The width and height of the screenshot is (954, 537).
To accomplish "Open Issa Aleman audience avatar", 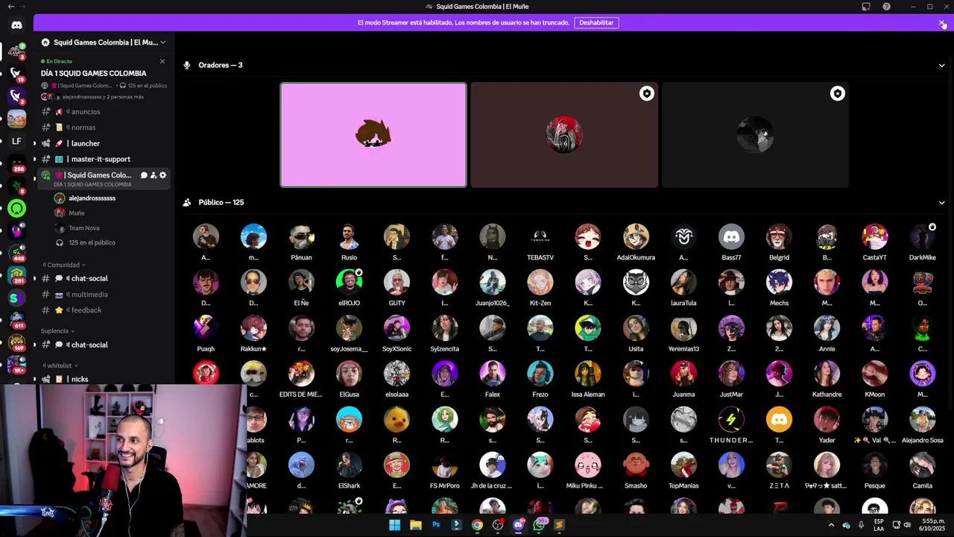I will (588, 374).
